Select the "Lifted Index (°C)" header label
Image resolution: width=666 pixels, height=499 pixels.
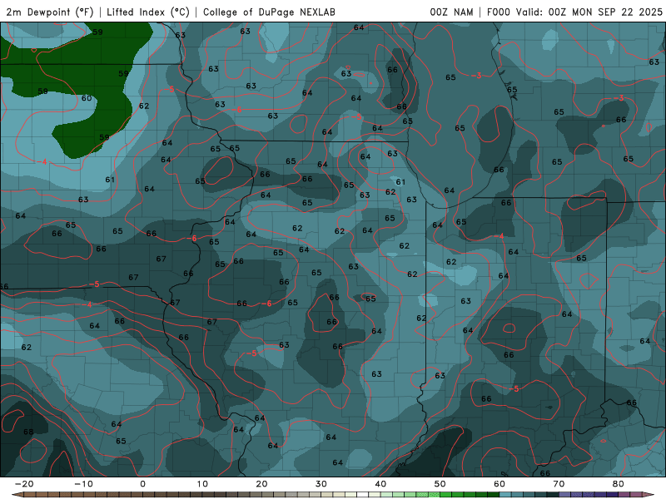pos(148,12)
